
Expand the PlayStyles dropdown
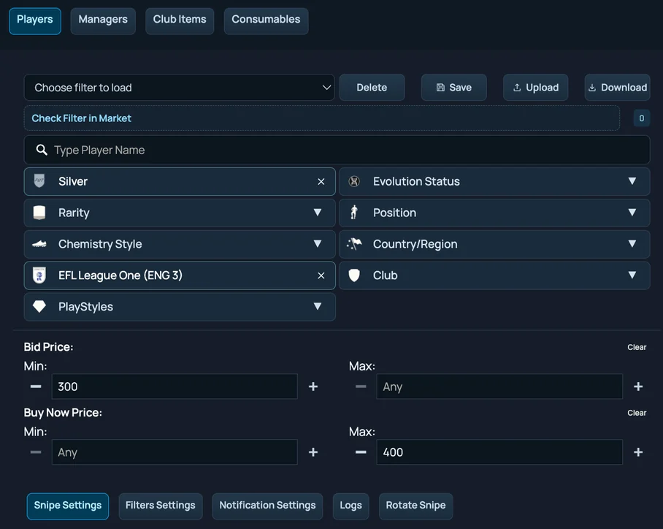[180, 307]
